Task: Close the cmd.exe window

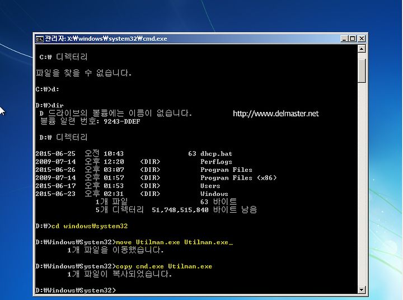Action: click(362, 39)
